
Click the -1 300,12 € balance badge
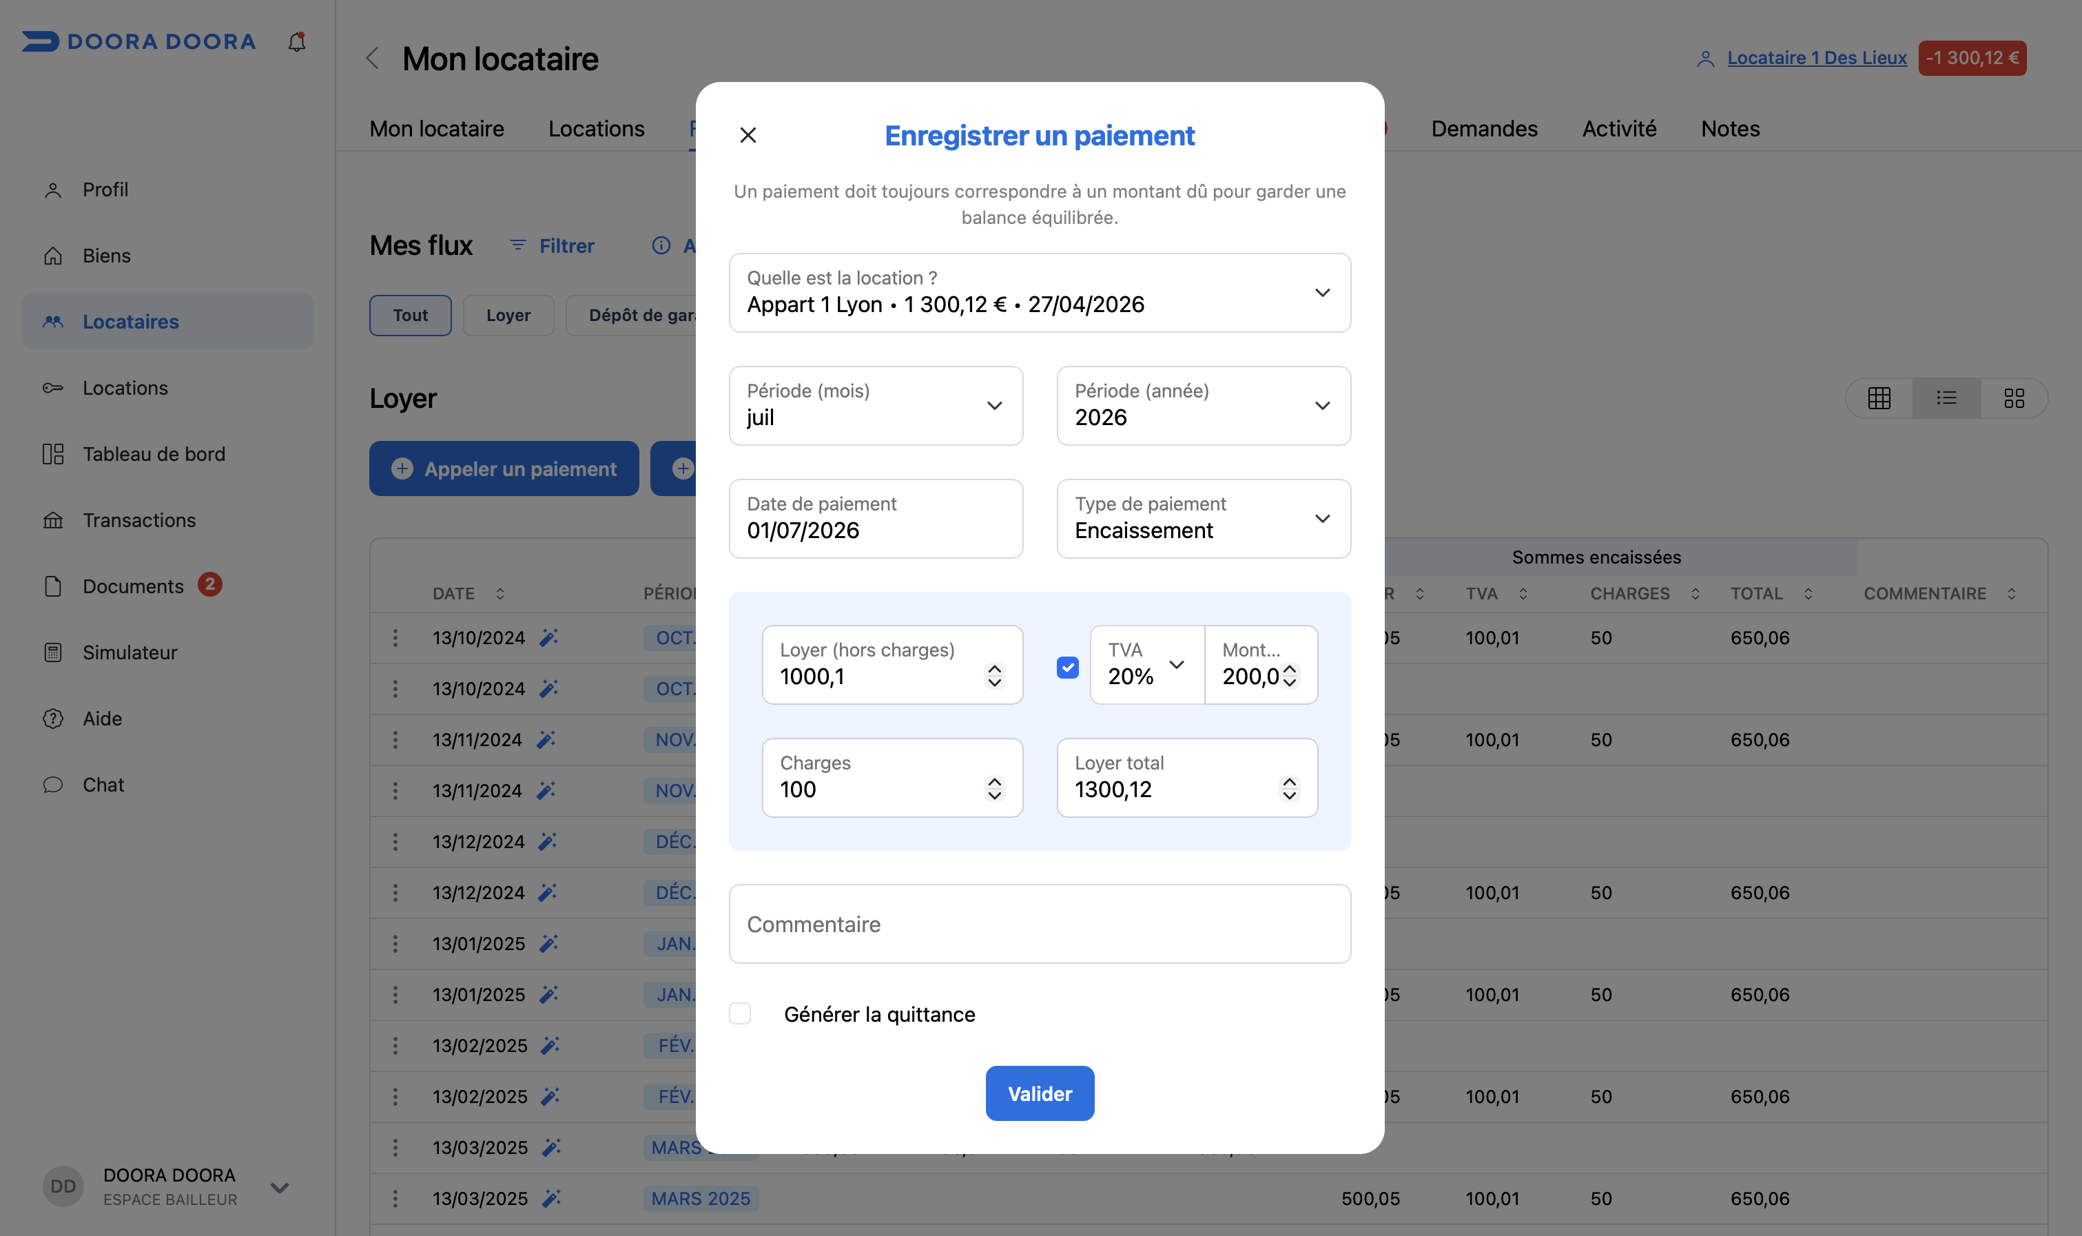pyautogui.click(x=1972, y=59)
